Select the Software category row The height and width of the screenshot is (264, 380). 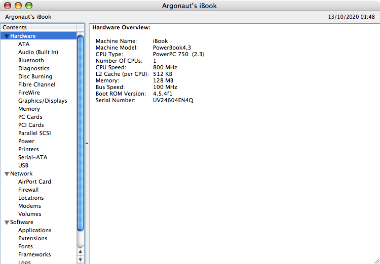pos(39,222)
